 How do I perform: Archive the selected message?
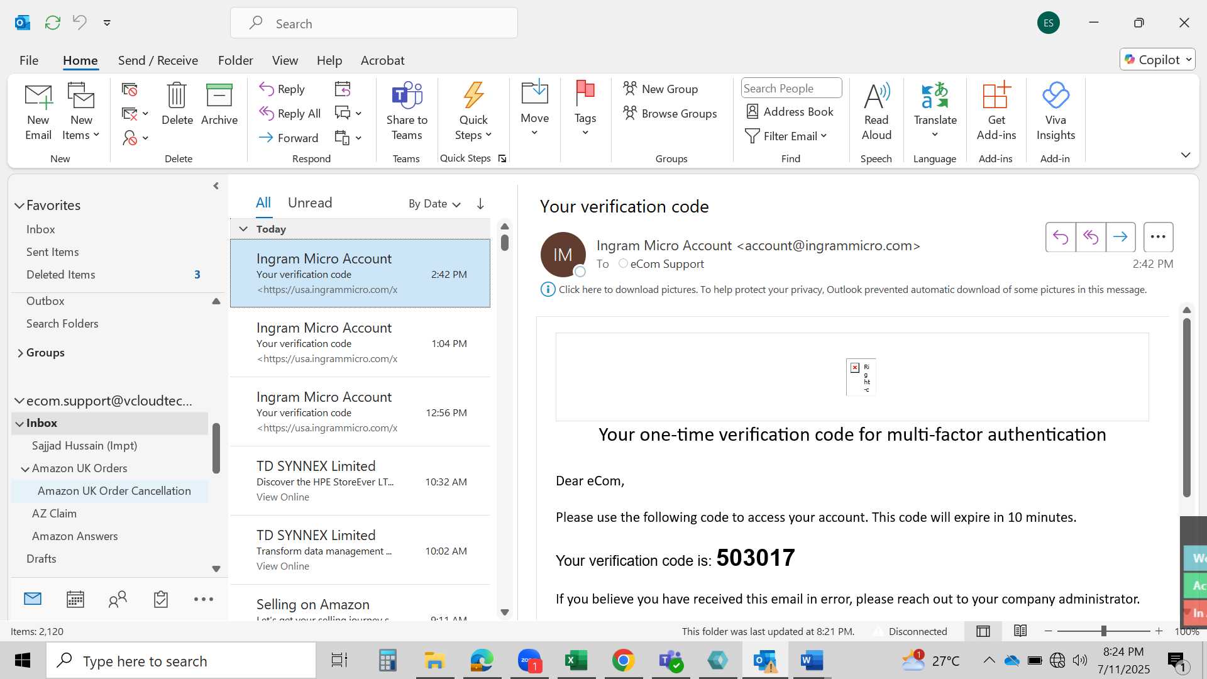(219, 104)
